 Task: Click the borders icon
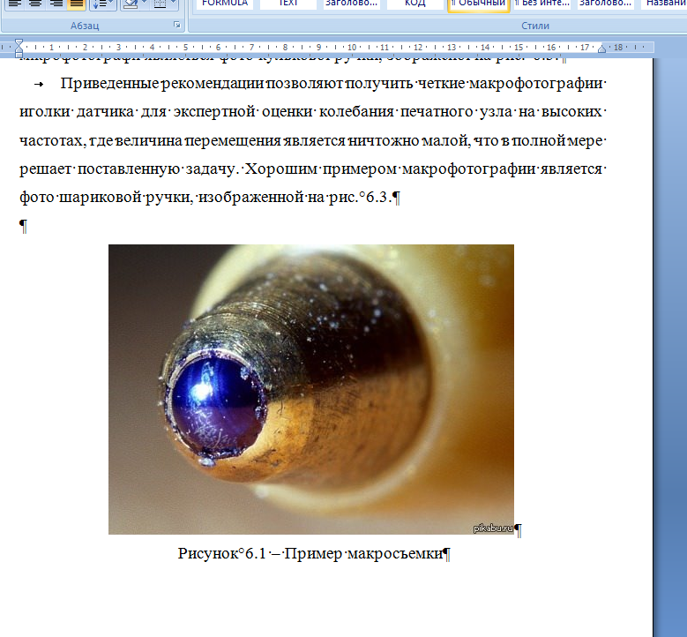[159, 4]
